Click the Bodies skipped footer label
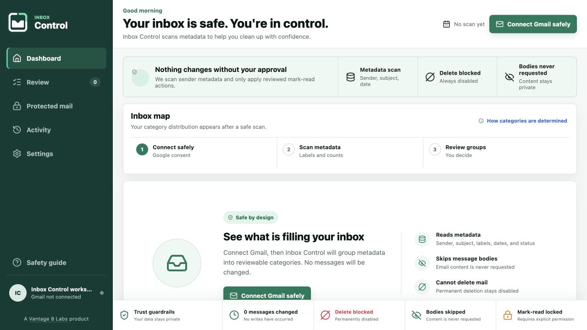Image resolution: width=587 pixels, height=330 pixels. click(x=446, y=312)
